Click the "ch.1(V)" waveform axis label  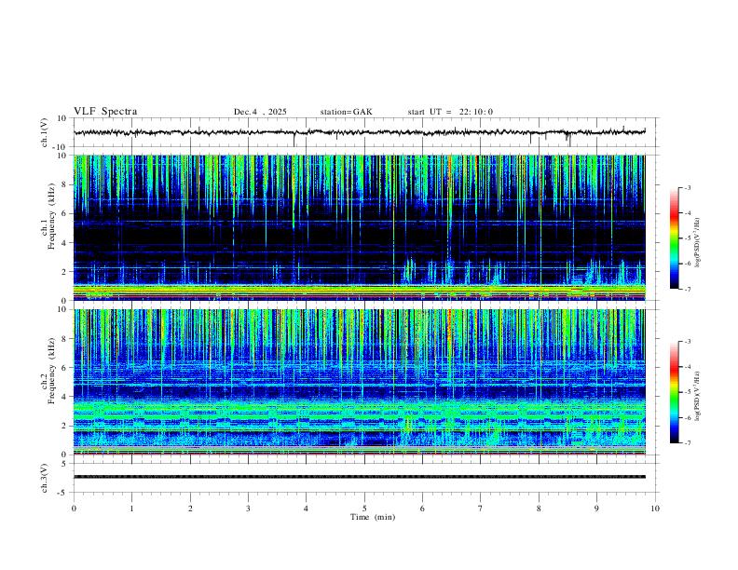45,132
